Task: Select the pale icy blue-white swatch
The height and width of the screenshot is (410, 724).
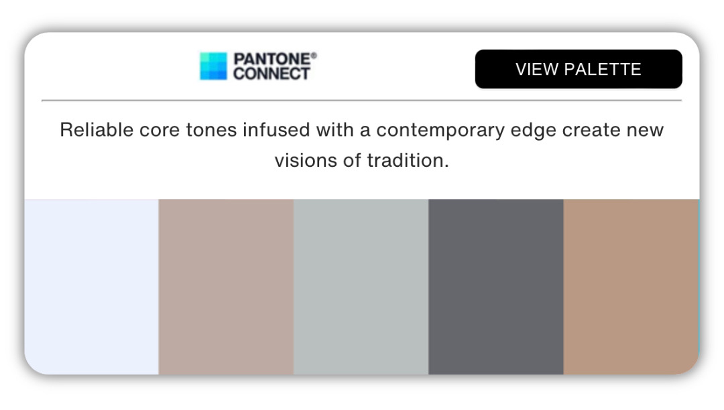Action: [91, 287]
